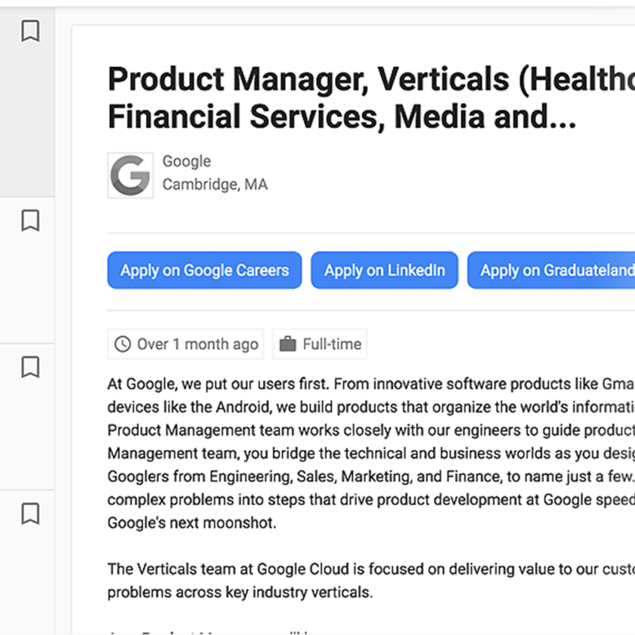Open the Apply on LinkedIn button
The height and width of the screenshot is (635, 635).
384,270
